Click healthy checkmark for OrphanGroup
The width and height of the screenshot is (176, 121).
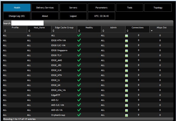[x=79, y=115]
